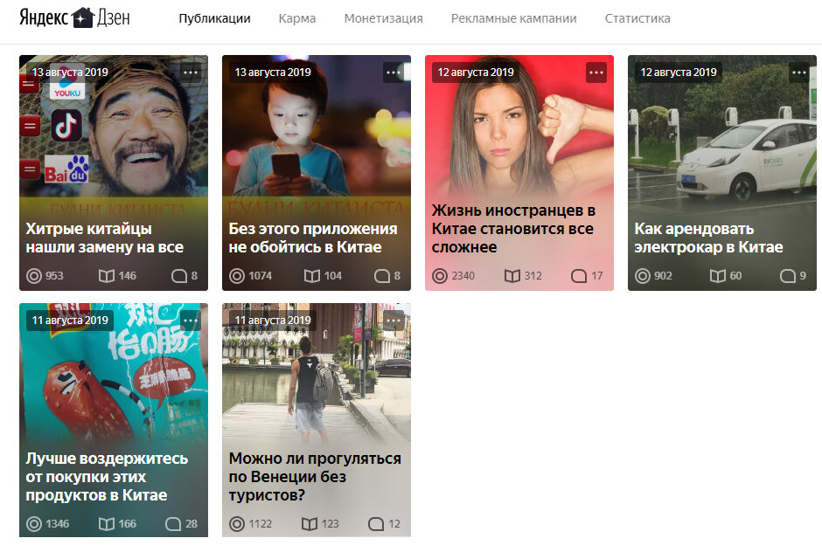Image resolution: width=822 pixels, height=559 pixels.
Task: Click date label 13 августа 2019 on Хитрые китайцы card
Action: [70, 72]
